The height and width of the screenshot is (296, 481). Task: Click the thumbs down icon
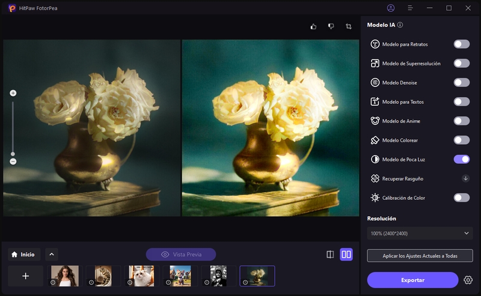pos(331,26)
